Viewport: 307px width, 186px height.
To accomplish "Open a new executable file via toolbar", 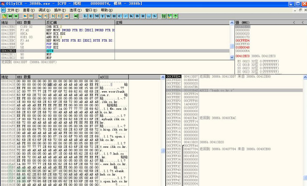I will point(4,16).
